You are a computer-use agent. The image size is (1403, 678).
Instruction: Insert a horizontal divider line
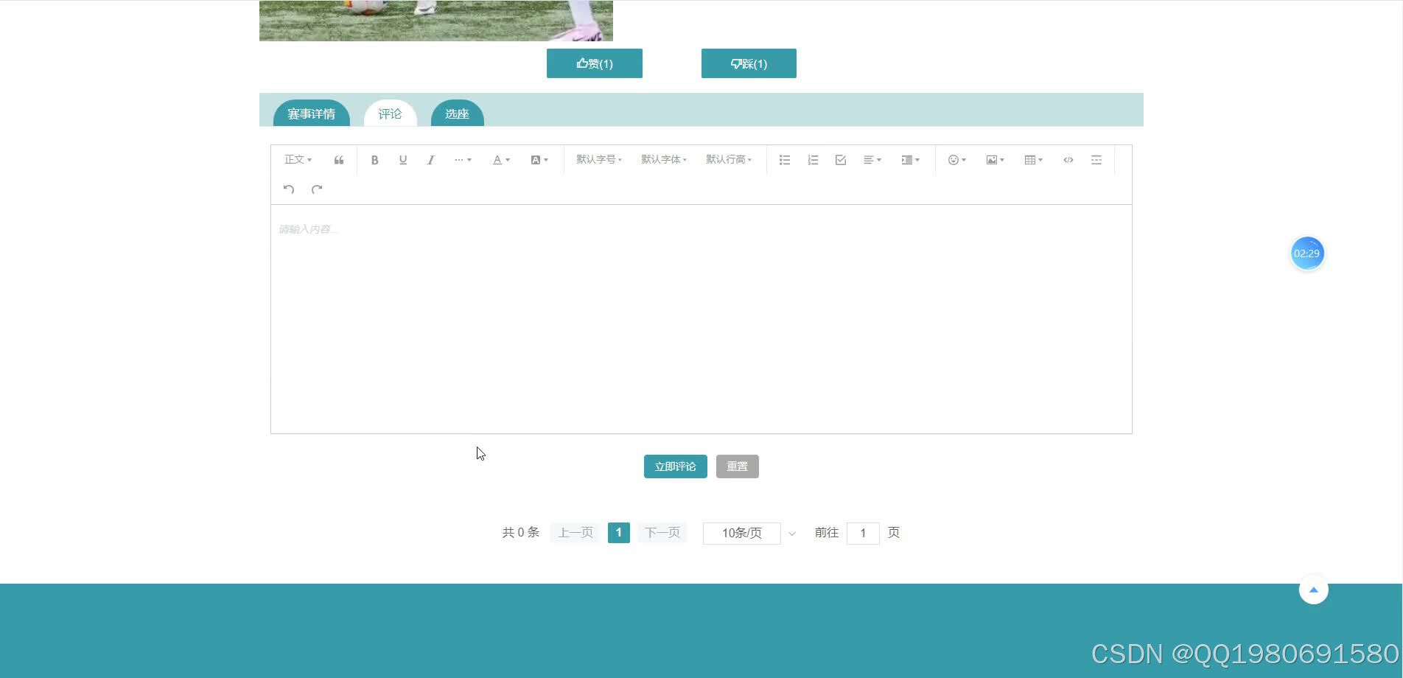(x=1096, y=160)
